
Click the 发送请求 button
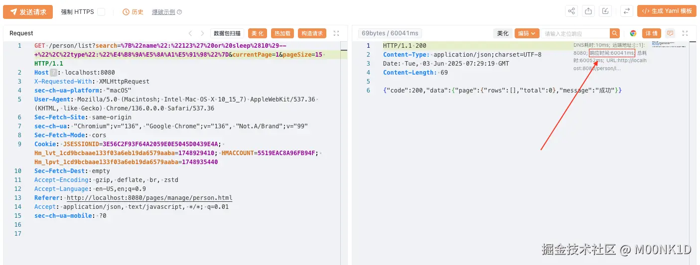pos(28,12)
